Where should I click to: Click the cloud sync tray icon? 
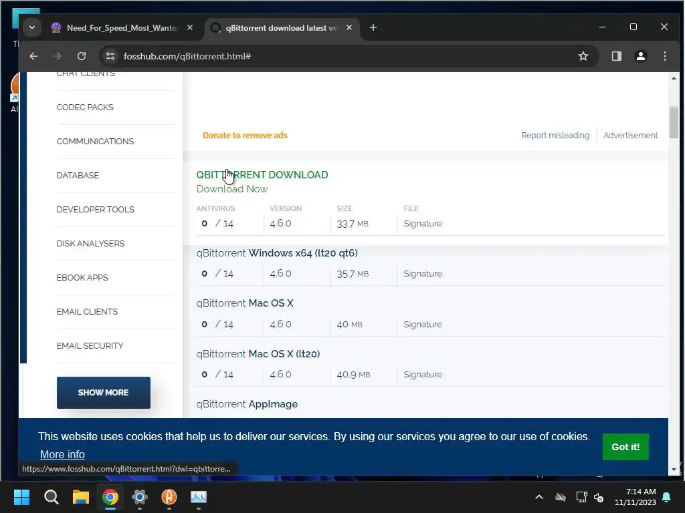coord(561,497)
